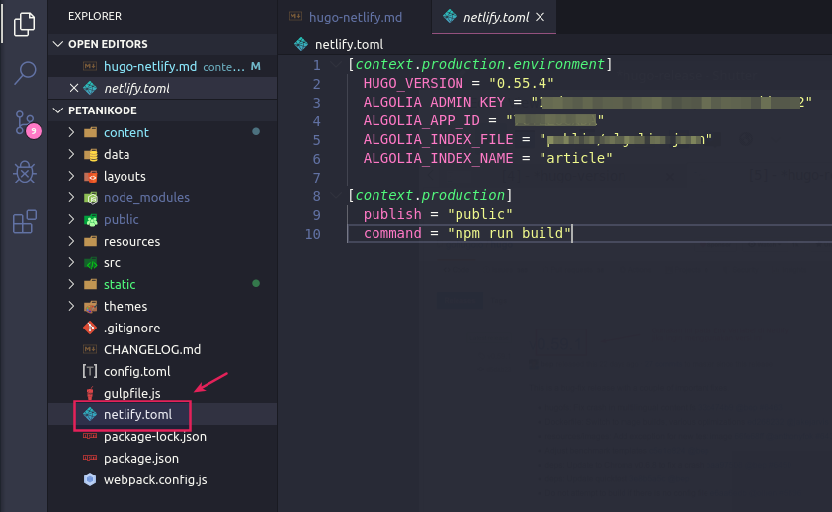
Task: Select the netlify.toml editor tab
Action: pyautogui.click(x=496, y=17)
